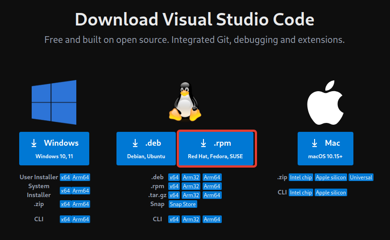The image size is (390, 240).
Task: Download the .deb Debian, Ubuntu package
Action: coord(146,148)
